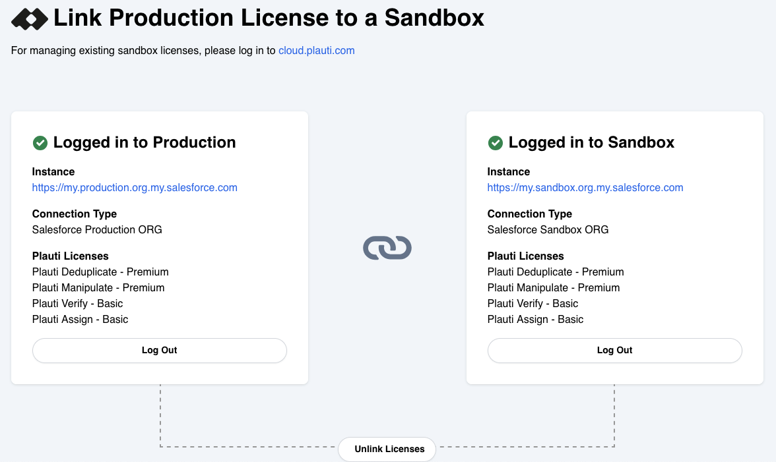Click the Unlink Licenses button
Screen dimensions: 776x462
pyautogui.click(x=387, y=449)
